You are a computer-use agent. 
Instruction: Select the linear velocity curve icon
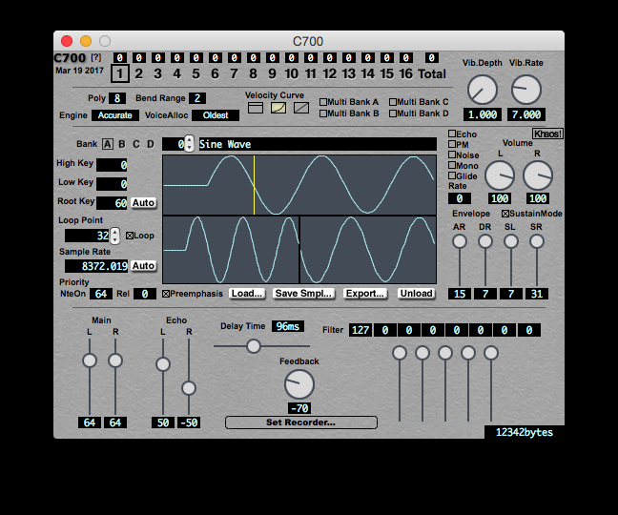click(301, 109)
